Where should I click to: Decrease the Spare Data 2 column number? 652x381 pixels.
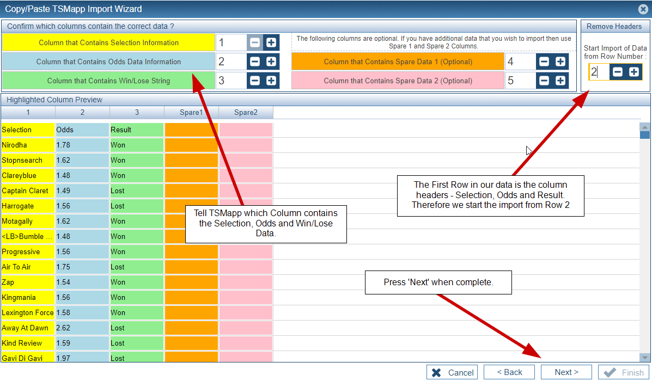[x=544, y=81]
